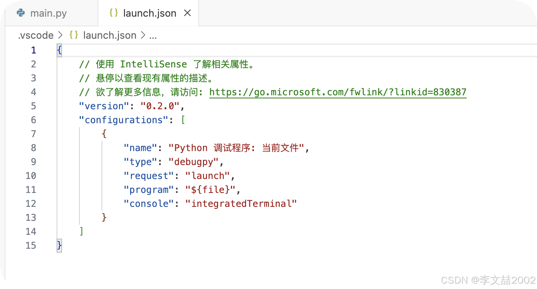Viewport: 537px width, 289px height.
Task: Close the launch.json tab
Action: [188, 13]
